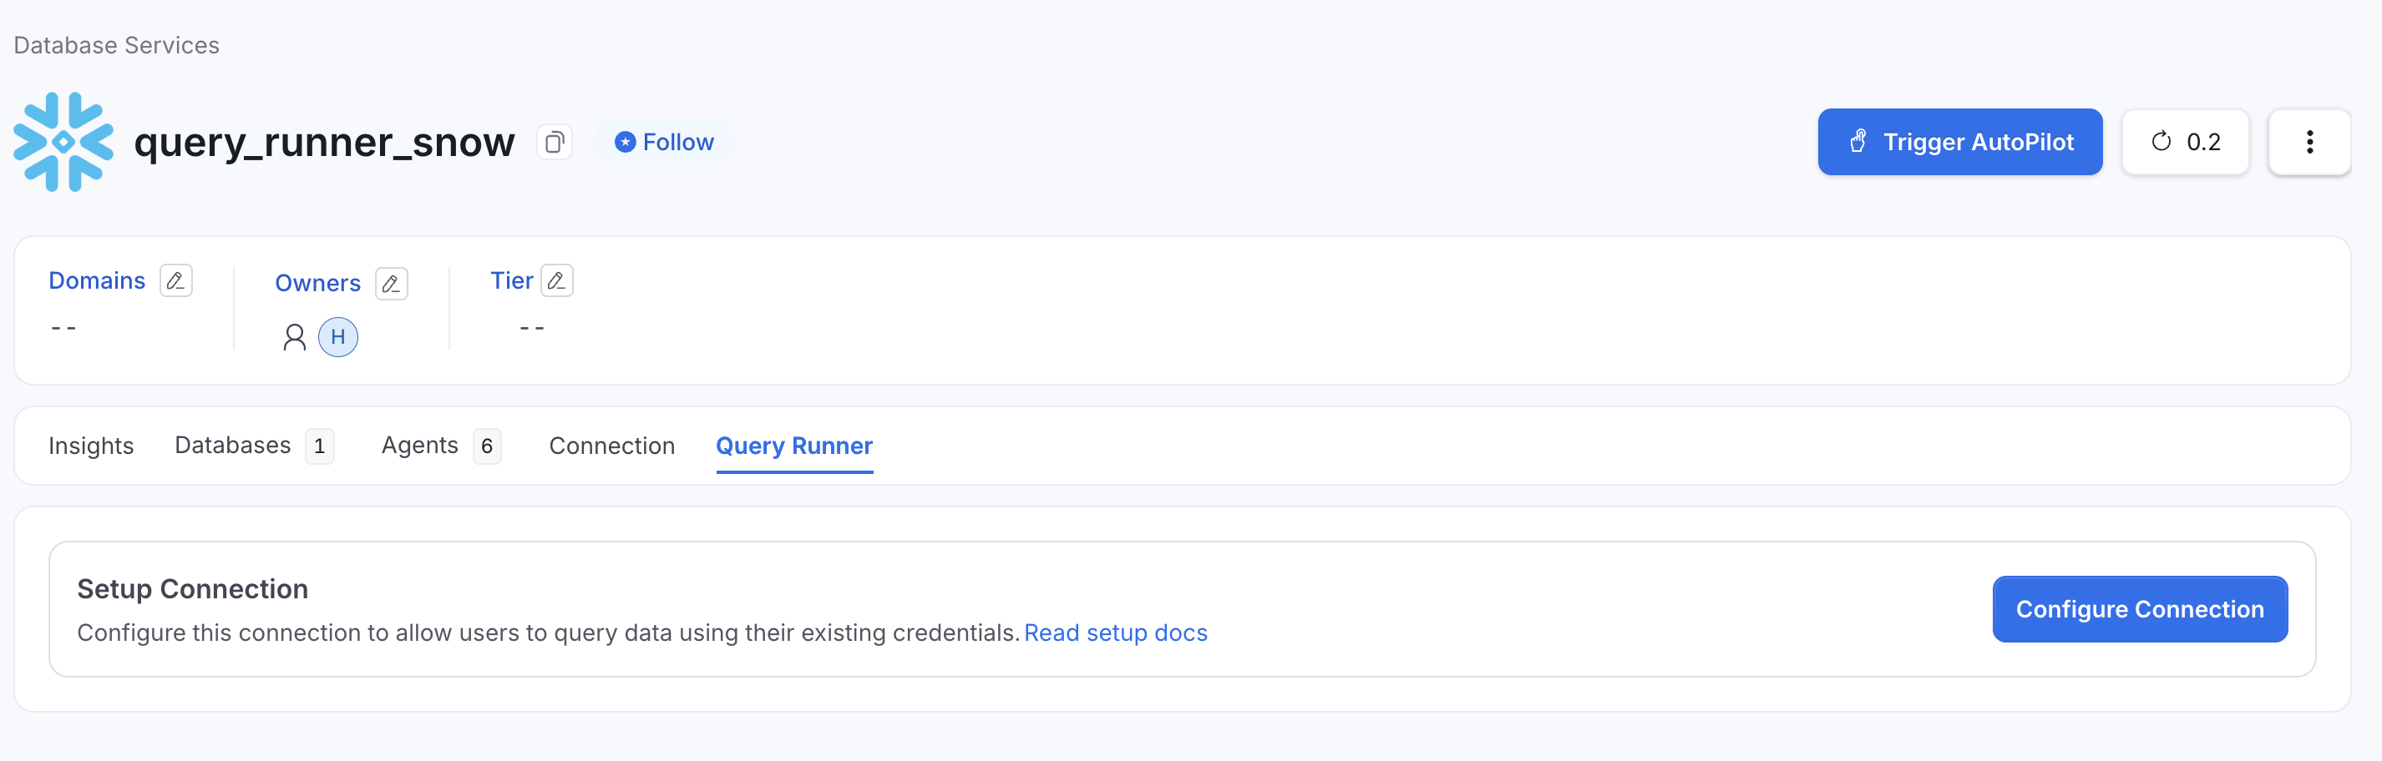
Task: Click Trigger AutoPilot
Action: [1959, 141]
